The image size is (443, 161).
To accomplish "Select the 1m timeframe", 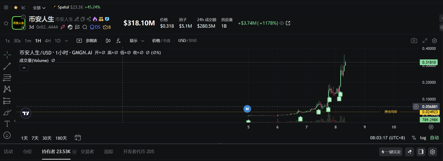I will pyautogui.click(x=28, y=41).
